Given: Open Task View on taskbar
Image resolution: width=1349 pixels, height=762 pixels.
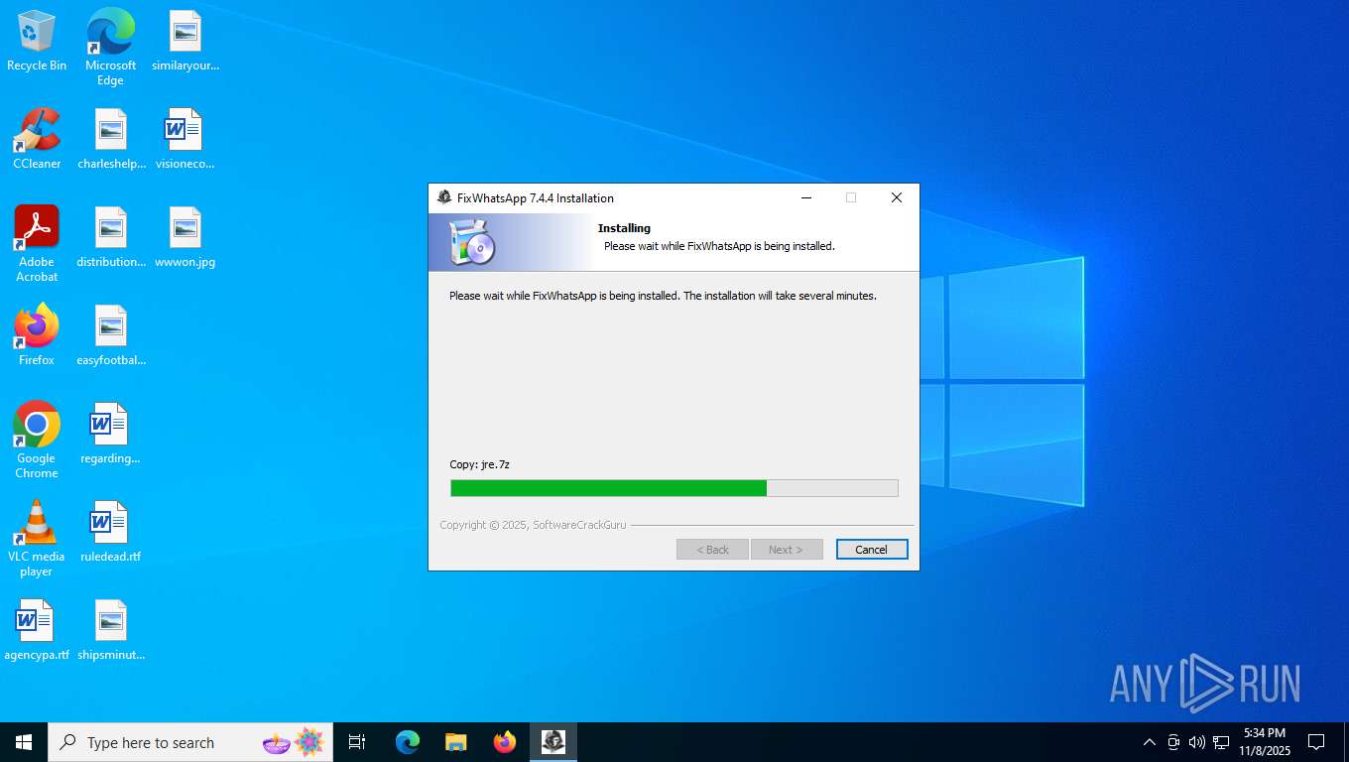Looking at the screenshot, I should point(357,742).
